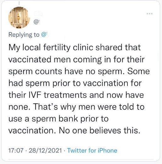Click the author's @ handle under name
The image size is (162, 164).
36,22
